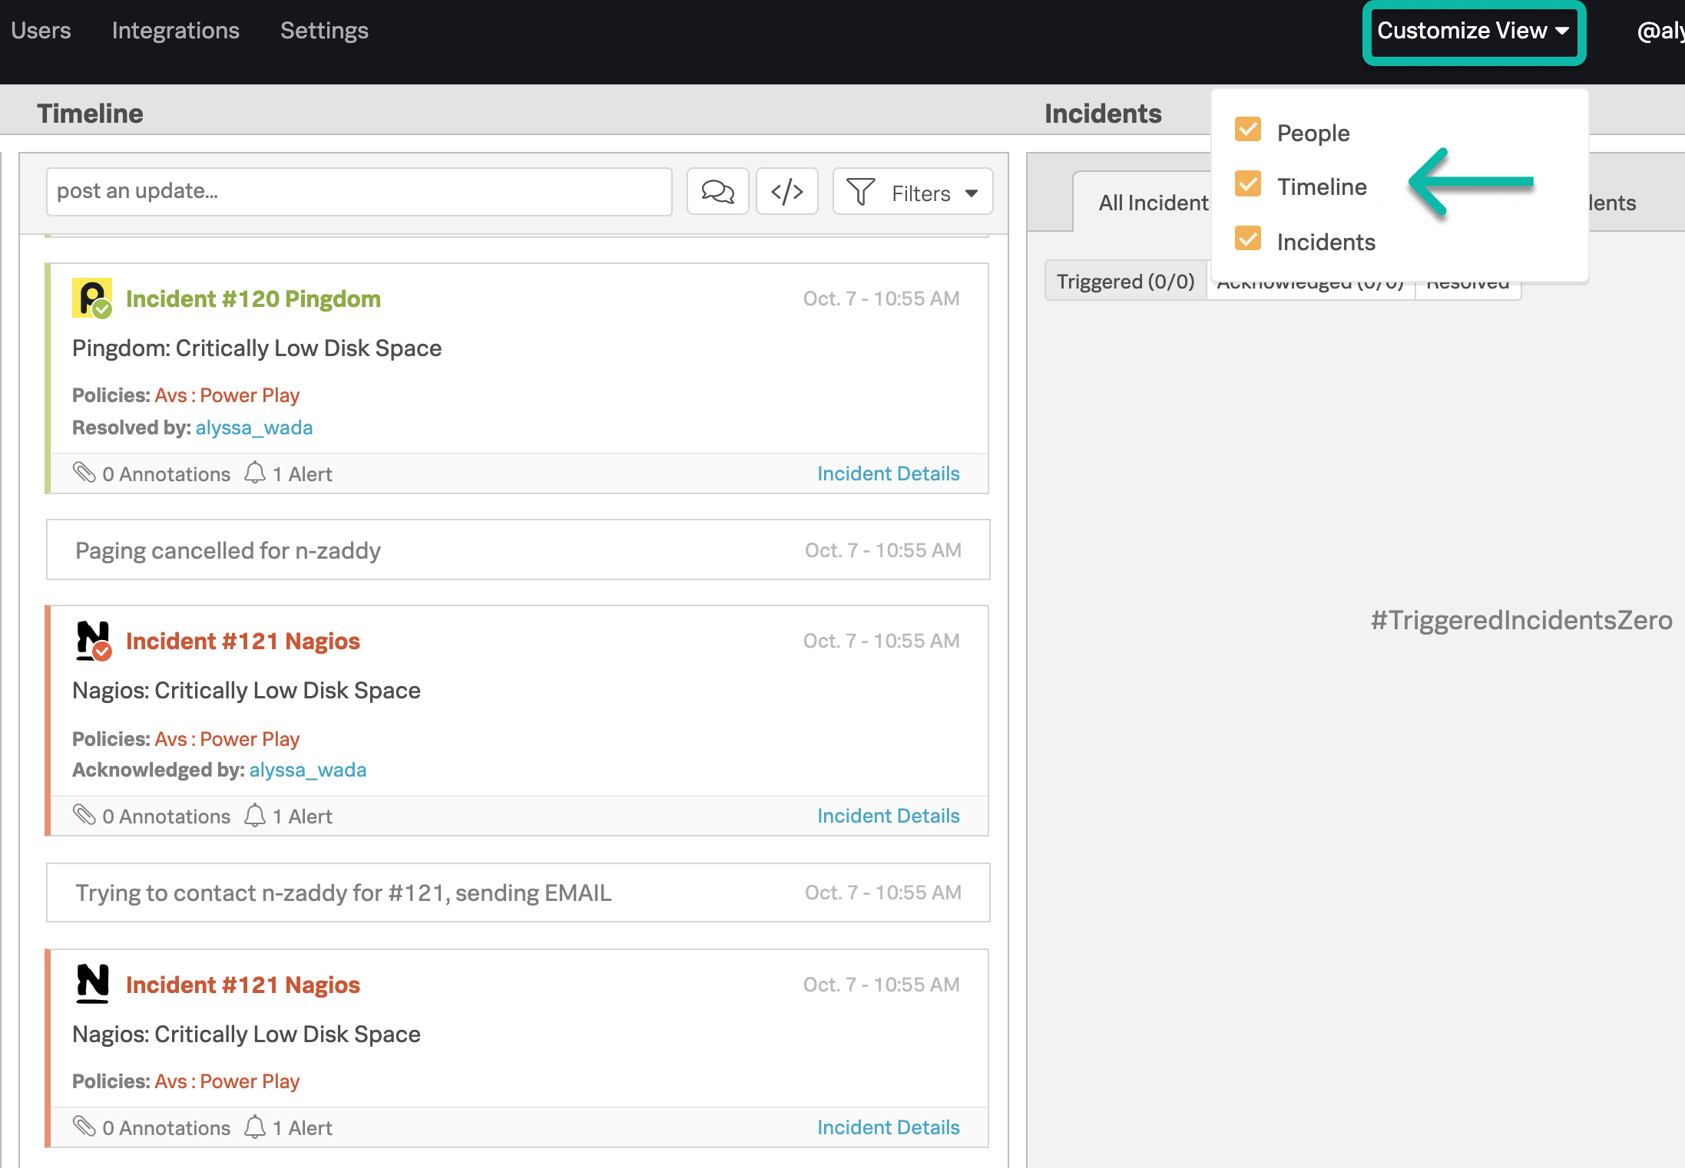
Task: Select the filter funnel icon
Action: 861,192
